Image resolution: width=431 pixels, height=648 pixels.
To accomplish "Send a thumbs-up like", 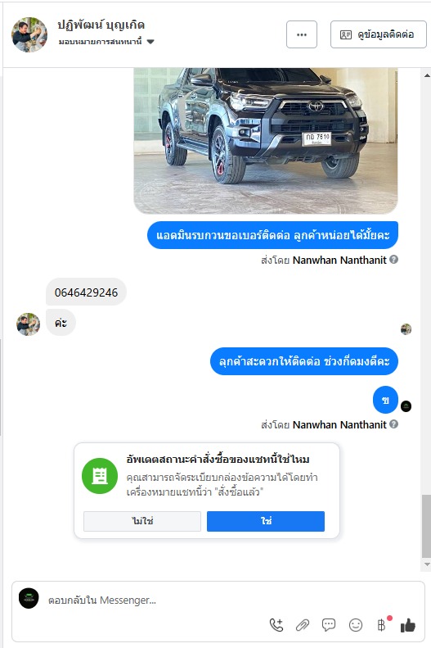I will (x=408, y=625).
